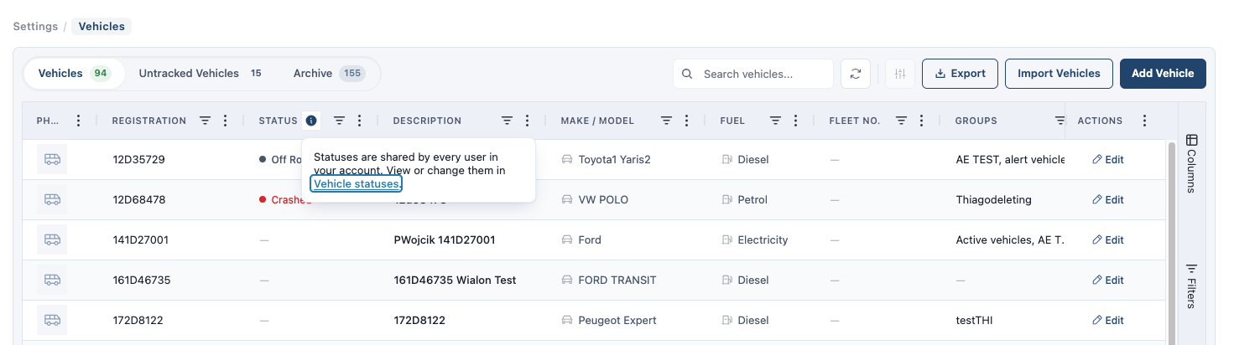Open Status column filter

click(339, 121)
